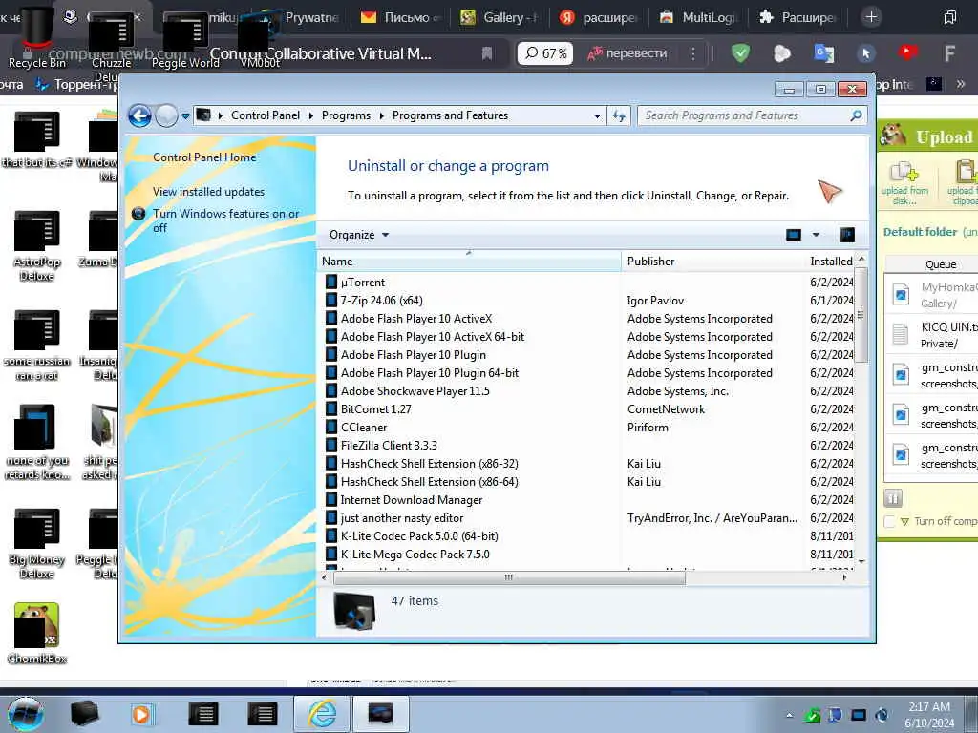The height and width of the screenshot is (733, 978).
Task: Click the 67% zoom indicator in browser
Action: [545, 53]
